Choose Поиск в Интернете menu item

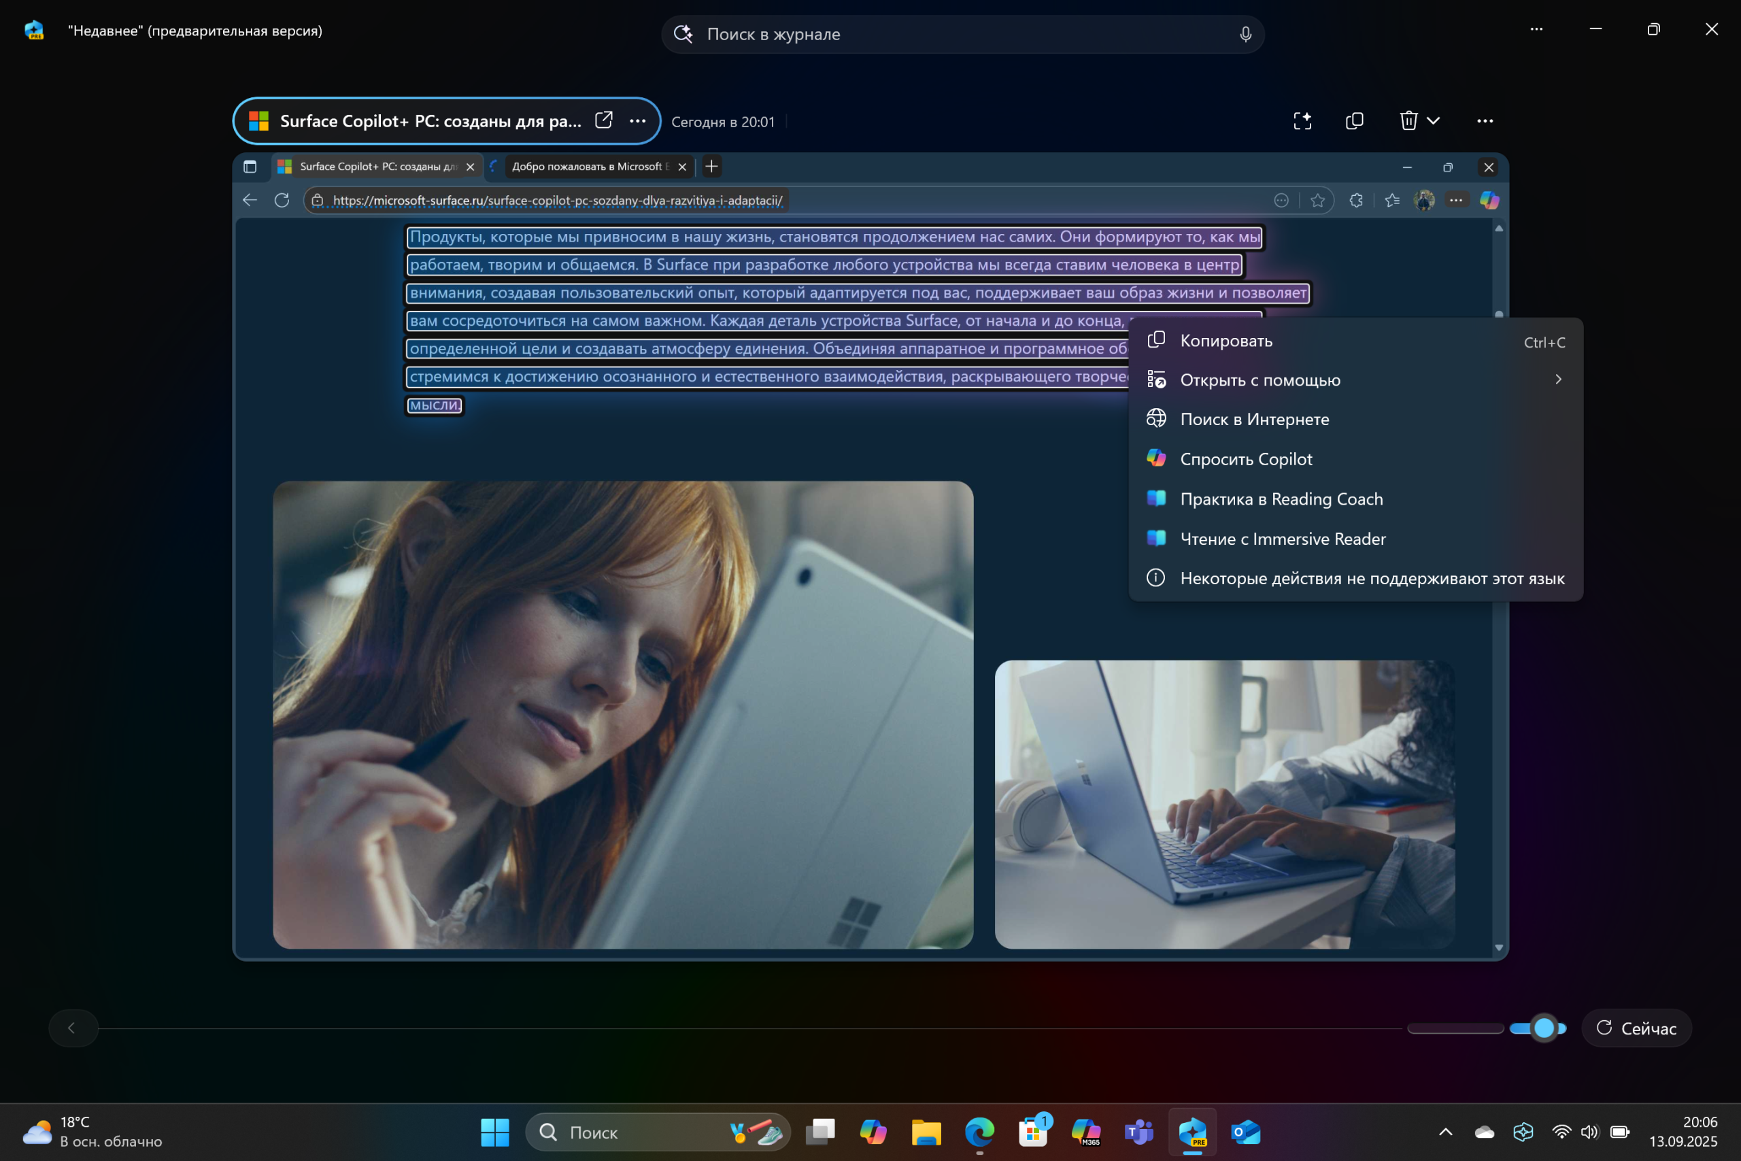[1355, 419]
